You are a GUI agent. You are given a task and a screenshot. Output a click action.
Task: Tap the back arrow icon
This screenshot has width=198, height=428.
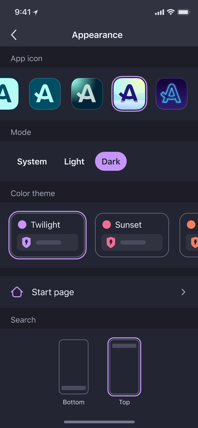click(x=14, y=35)
